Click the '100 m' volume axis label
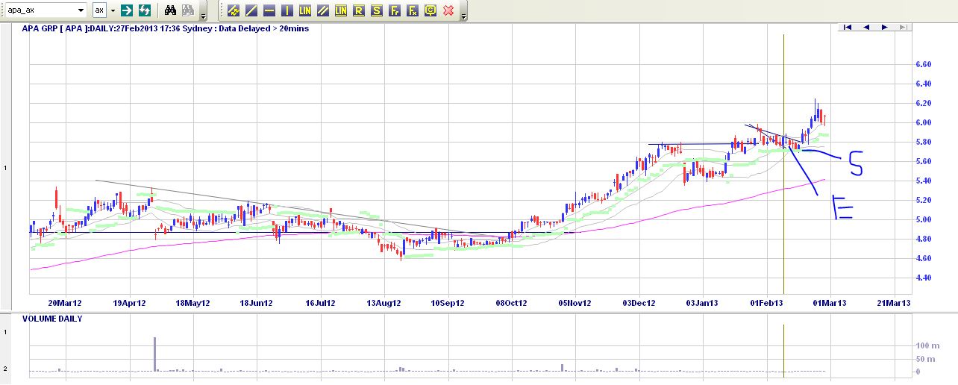Screen dimensions: 958x385 pos(927,346)
